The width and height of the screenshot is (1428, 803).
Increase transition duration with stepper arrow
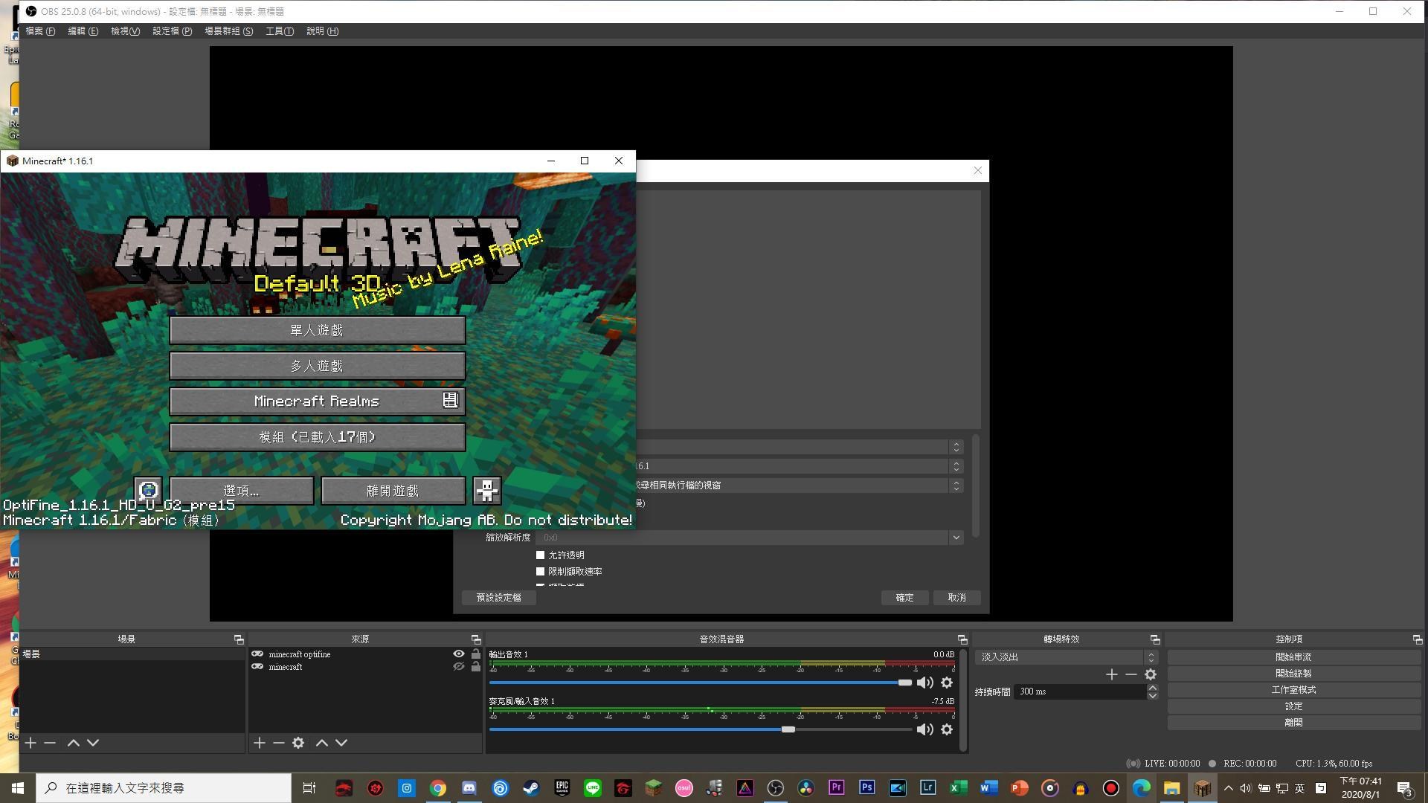(1152, 688)
